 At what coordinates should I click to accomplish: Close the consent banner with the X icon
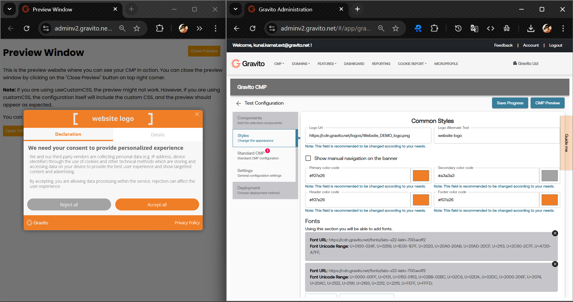pyautogui.click(x=197, y=114)
